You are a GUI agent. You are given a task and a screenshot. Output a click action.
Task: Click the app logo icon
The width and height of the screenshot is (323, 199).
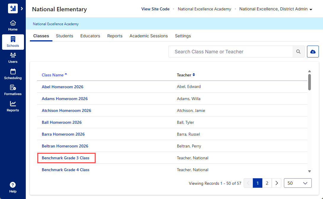pos(13,9)
